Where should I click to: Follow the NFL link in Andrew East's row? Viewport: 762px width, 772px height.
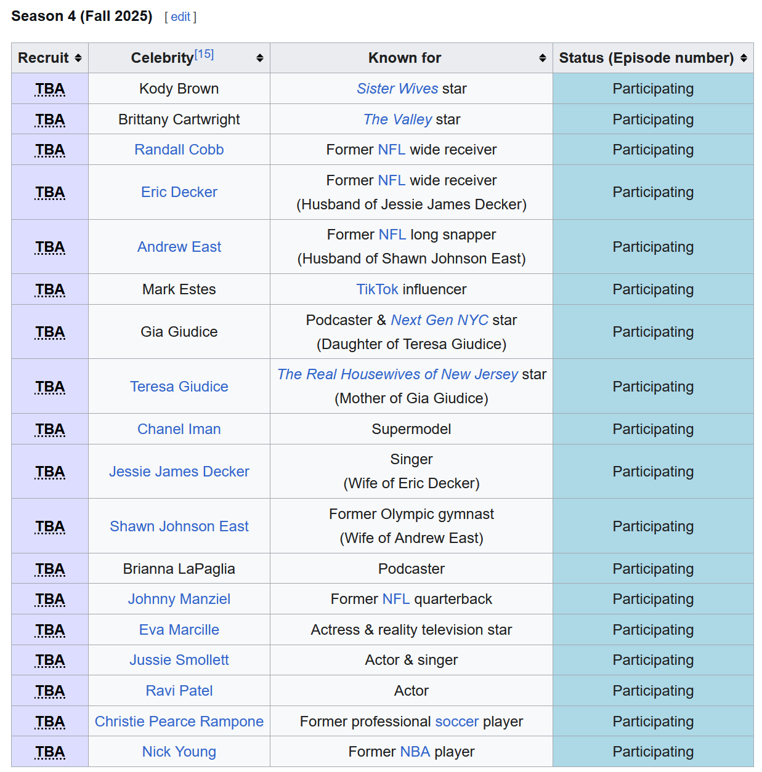tap(392, 235)
